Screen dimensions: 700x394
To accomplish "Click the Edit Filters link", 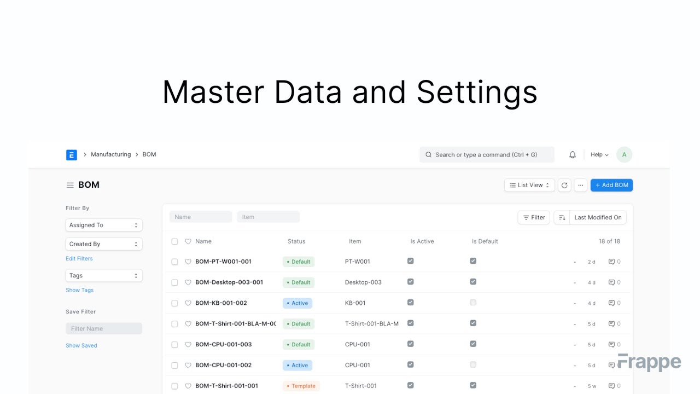I will coord(79,259).
